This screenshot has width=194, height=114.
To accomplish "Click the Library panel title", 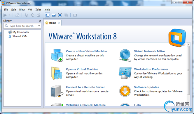I will tap(7, 21).
